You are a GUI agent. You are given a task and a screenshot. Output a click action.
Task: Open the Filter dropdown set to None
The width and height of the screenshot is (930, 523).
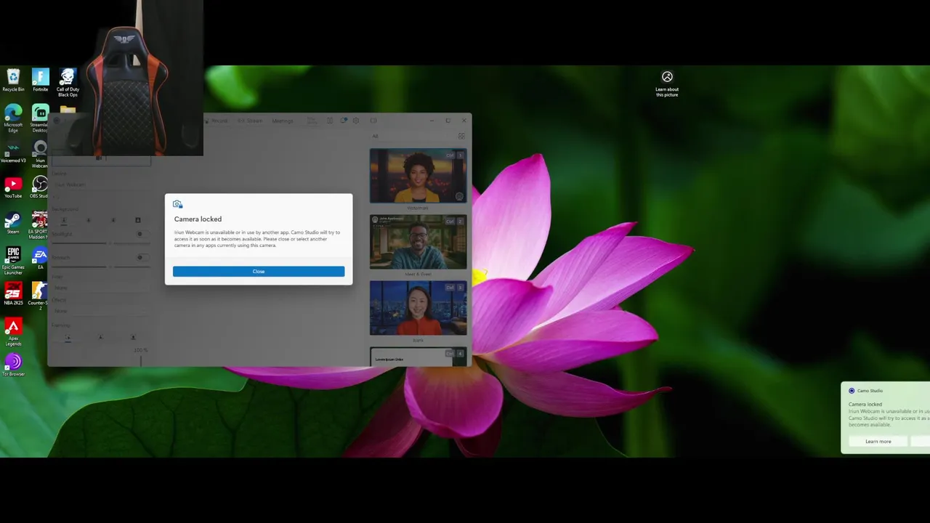(100, 288)
